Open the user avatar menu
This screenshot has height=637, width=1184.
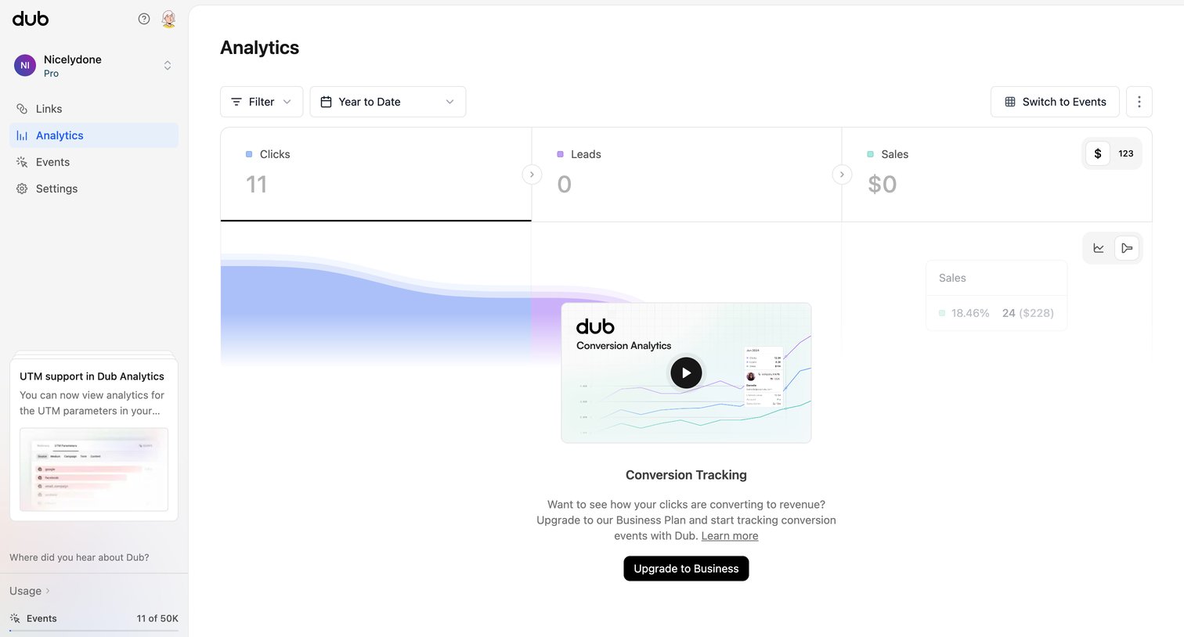tap(168, 19)
